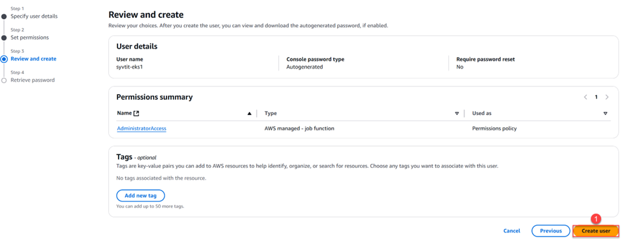The width and height of the screenshot is (622, 241).
Task: Cancel the user creation
Action: point(512,231)
